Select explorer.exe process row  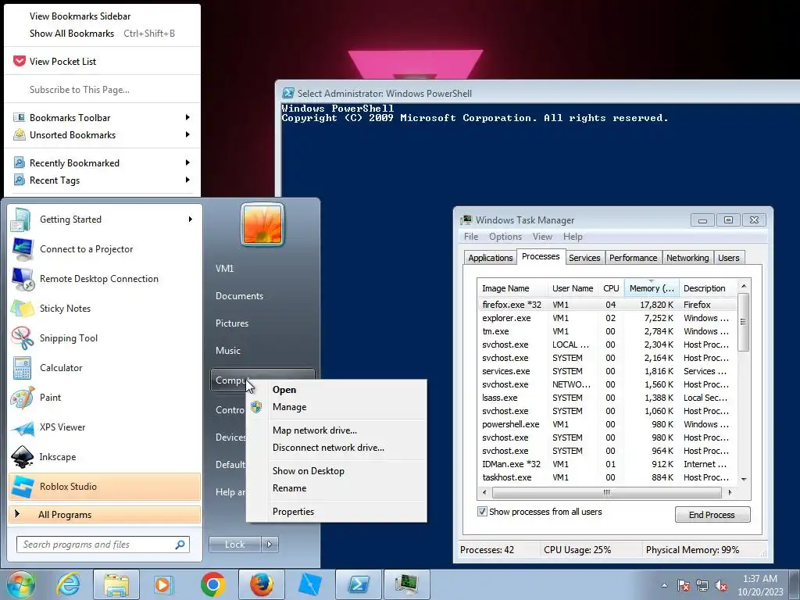[607, 318]
